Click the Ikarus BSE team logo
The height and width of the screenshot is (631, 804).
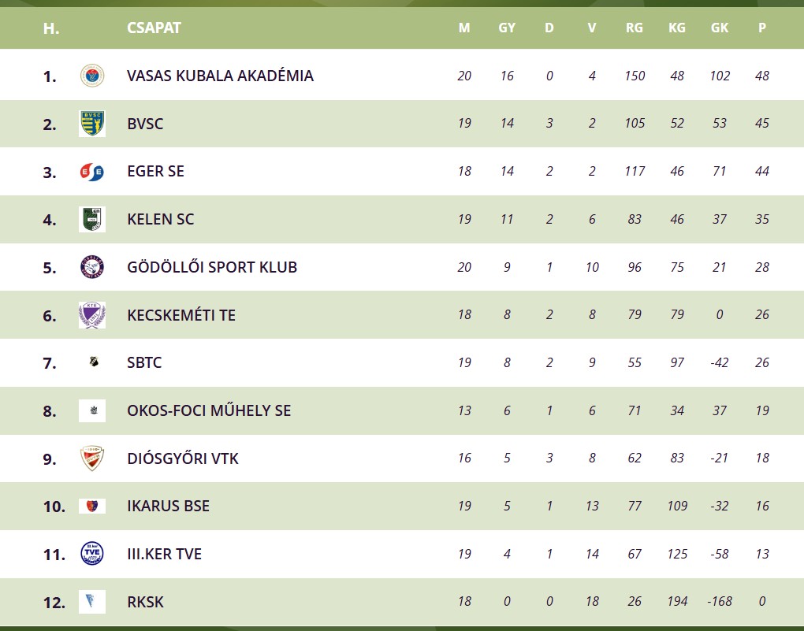92,506
